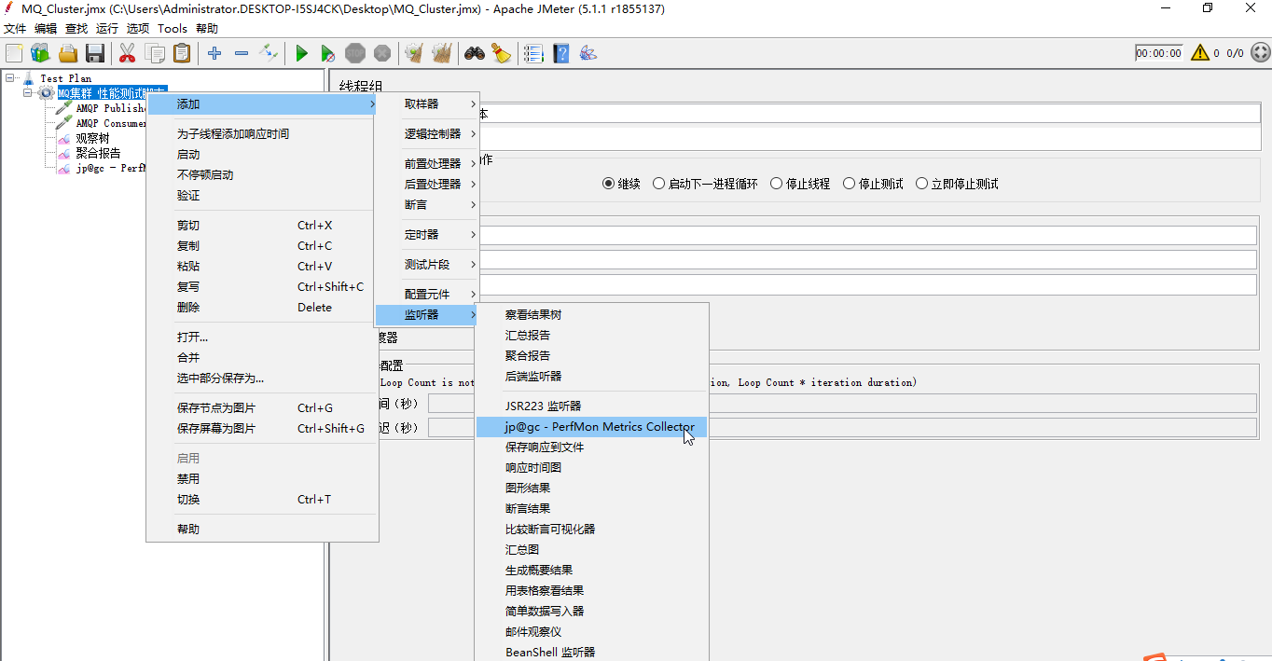The image size is (1272, 661).
Task: Click the grey Stop sign icon
Action: coord(355,53)
